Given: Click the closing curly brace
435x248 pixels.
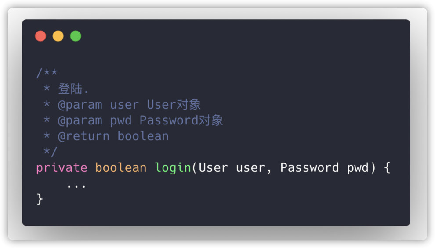Looking at the screenshot, I should coord(40,199).
